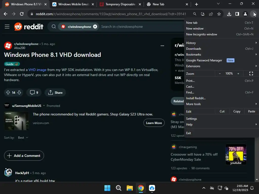Image resolution: width=259 pixels, height=194 pixels.
Task: Click Paste in the Edit row
Action: tap(251, 111)
